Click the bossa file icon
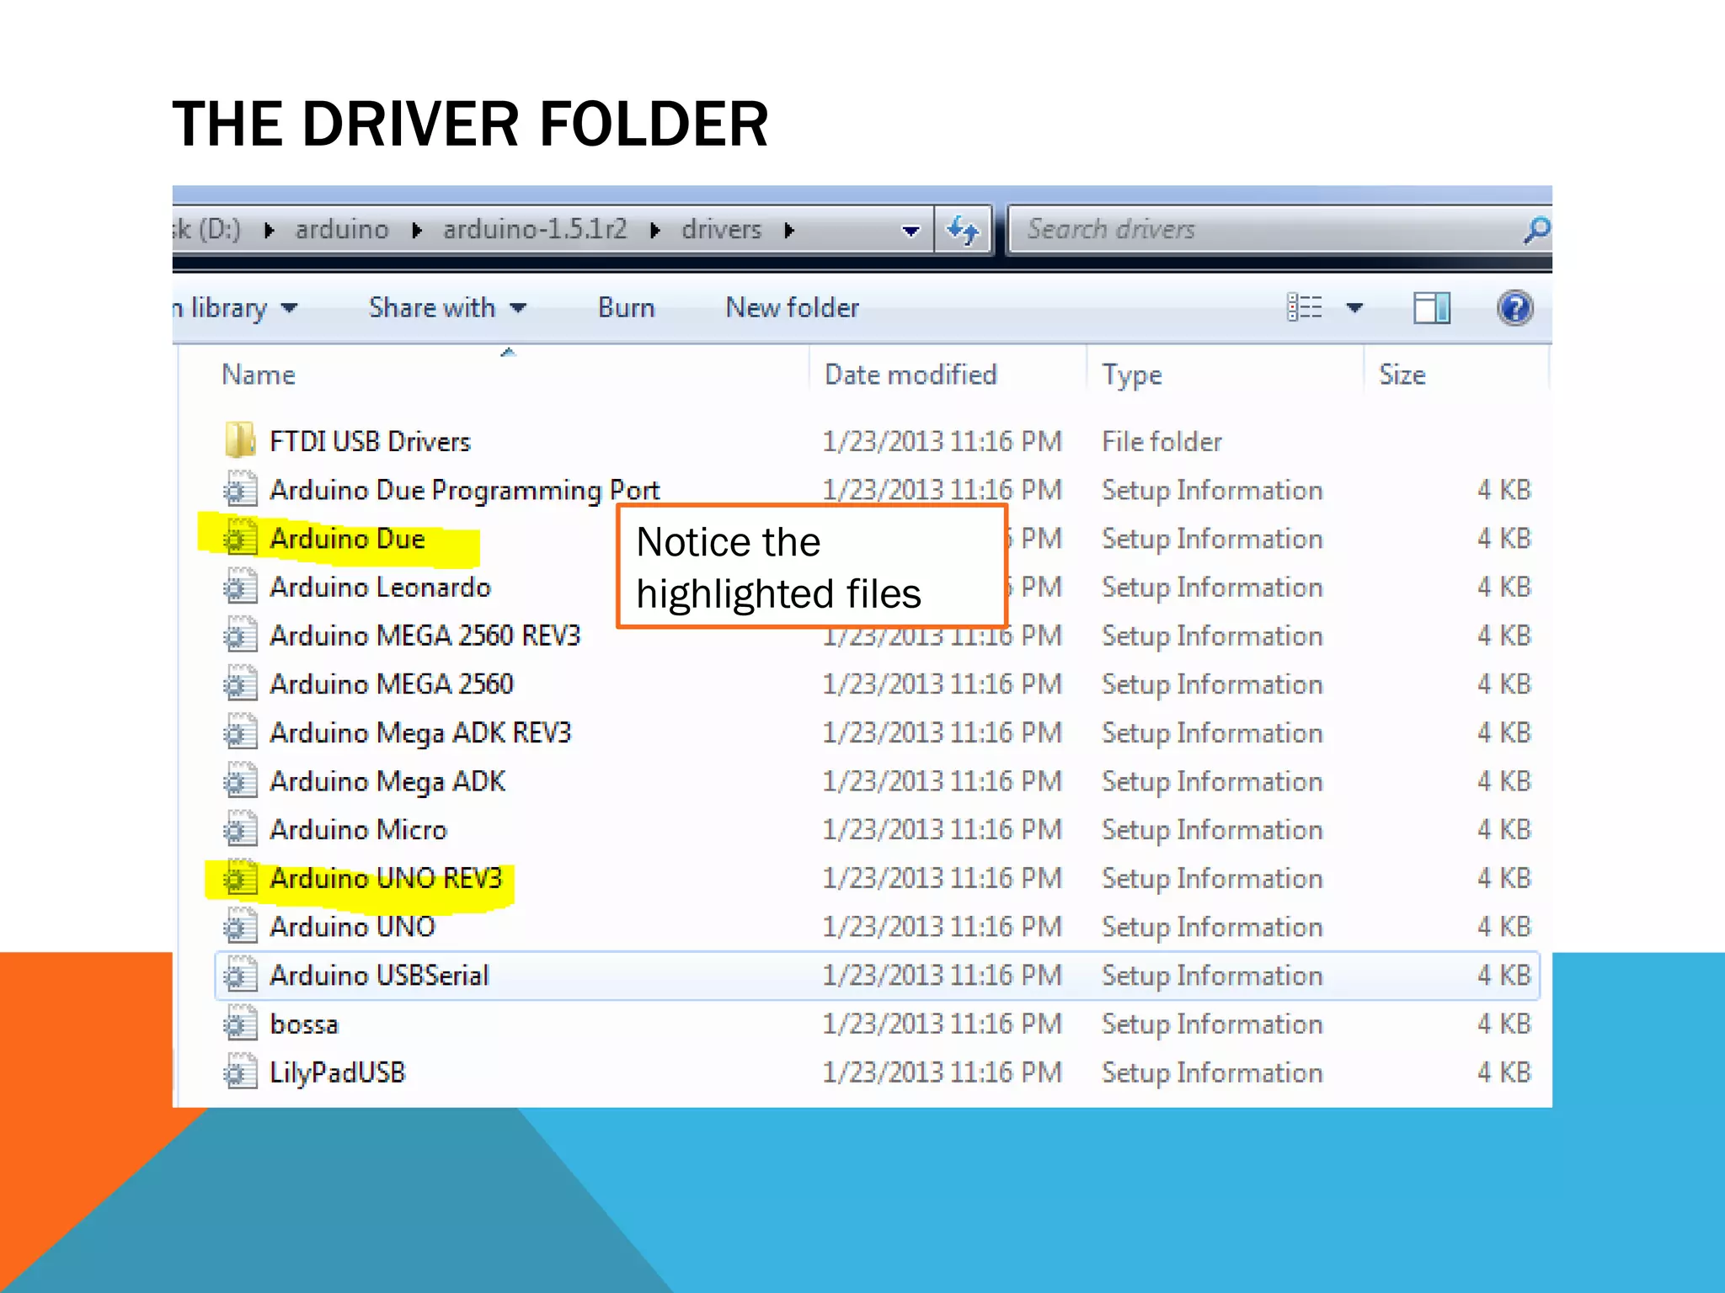This screenshot has width=1725, height=1293. pyautogui.click(x=240, y=1024)
